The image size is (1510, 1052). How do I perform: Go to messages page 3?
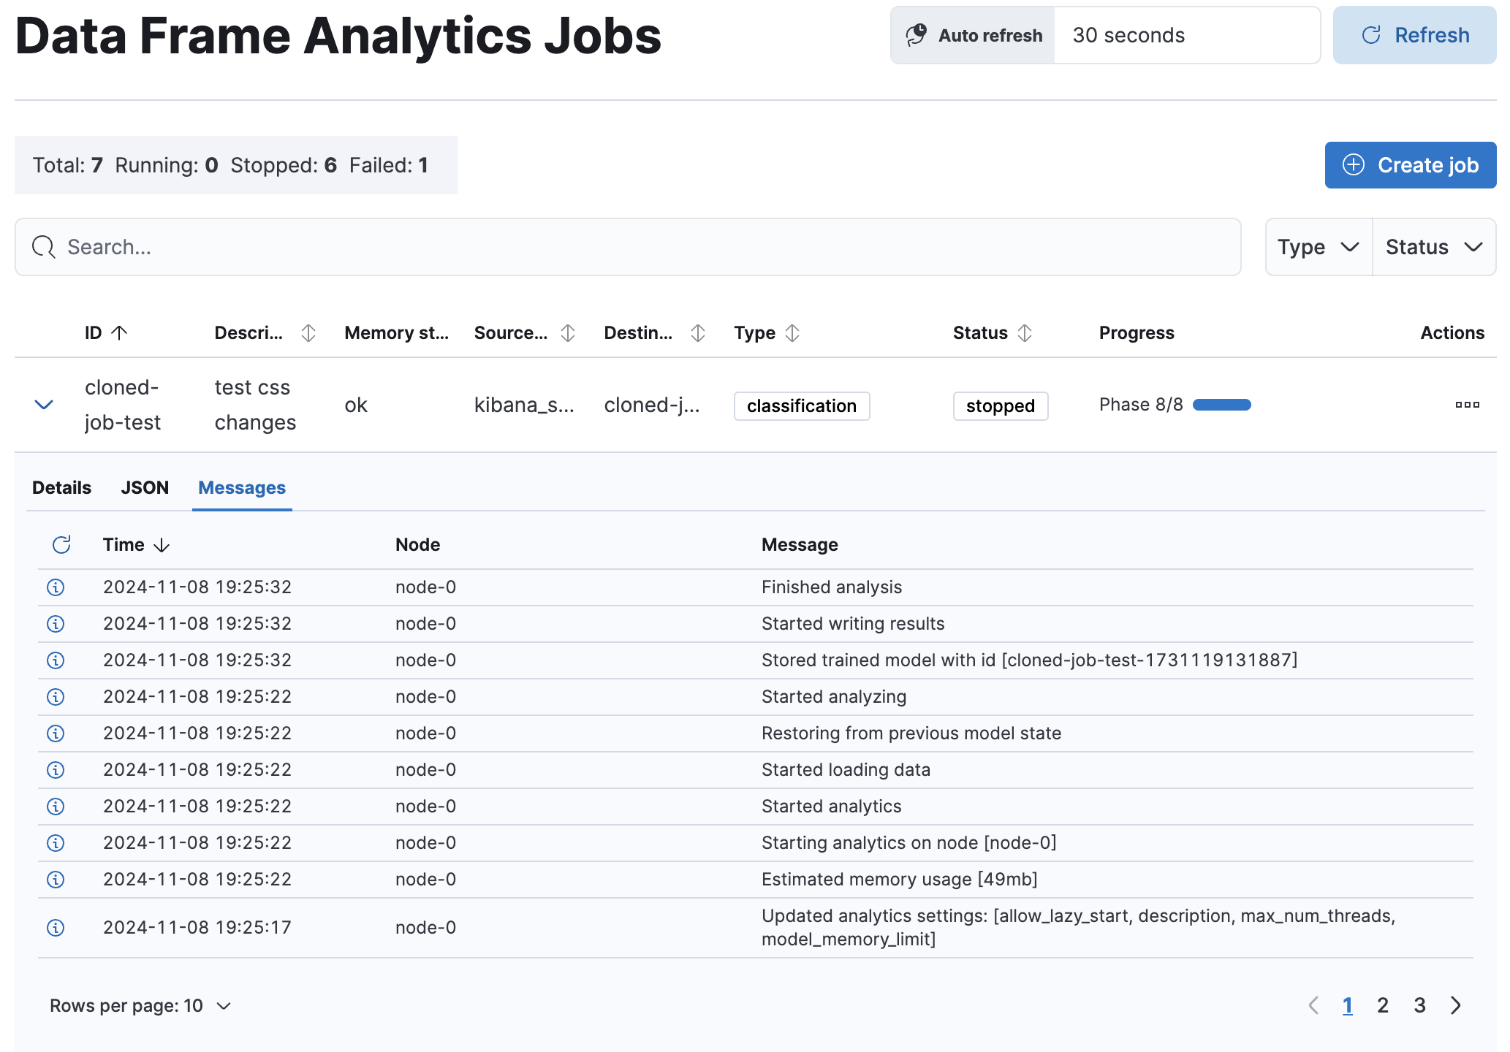pyautogui.click(x=1419, y=1006)
